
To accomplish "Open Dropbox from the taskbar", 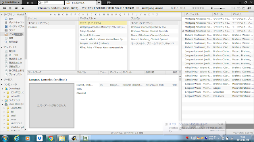I will click(39, 138).
